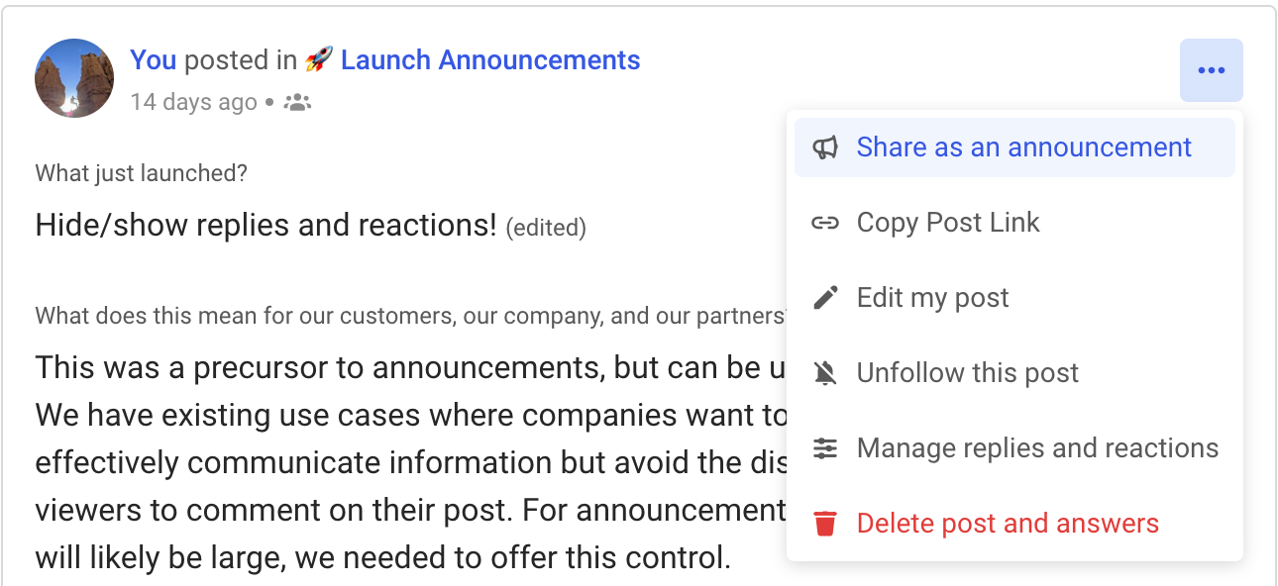Open the three-dot post options menu
The width and height of the screenshot is (1278, 586).
click(1211, 70)
